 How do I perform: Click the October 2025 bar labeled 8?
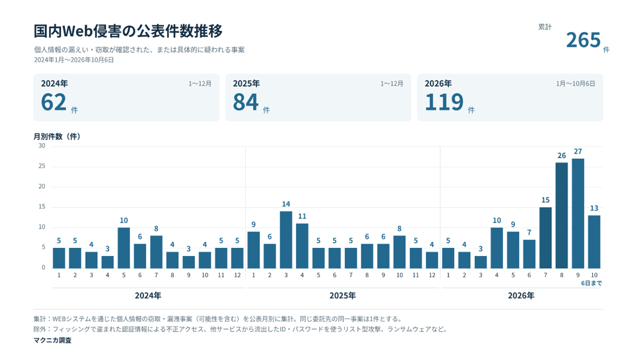[399, 252]
